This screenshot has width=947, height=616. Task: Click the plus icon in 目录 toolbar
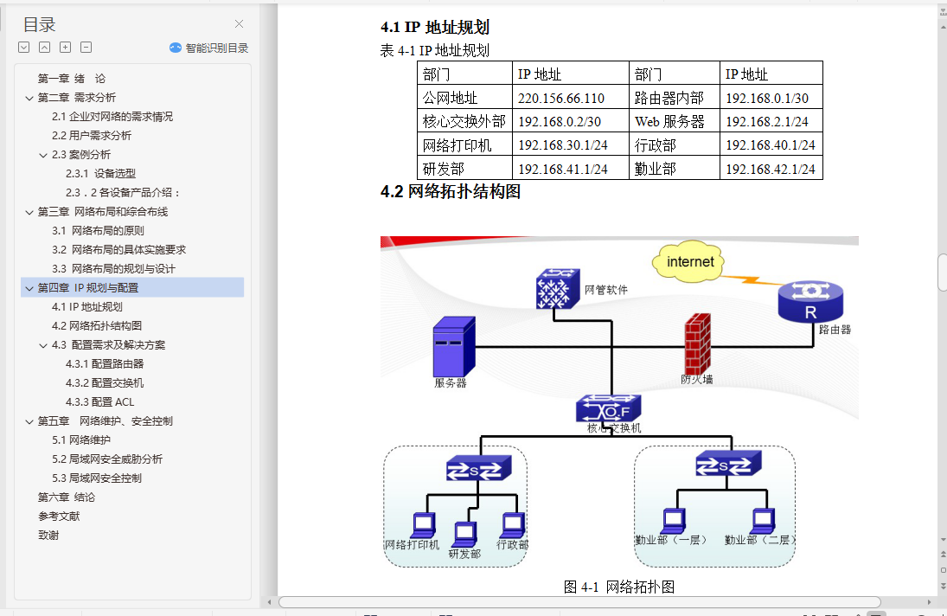[65, 47]
